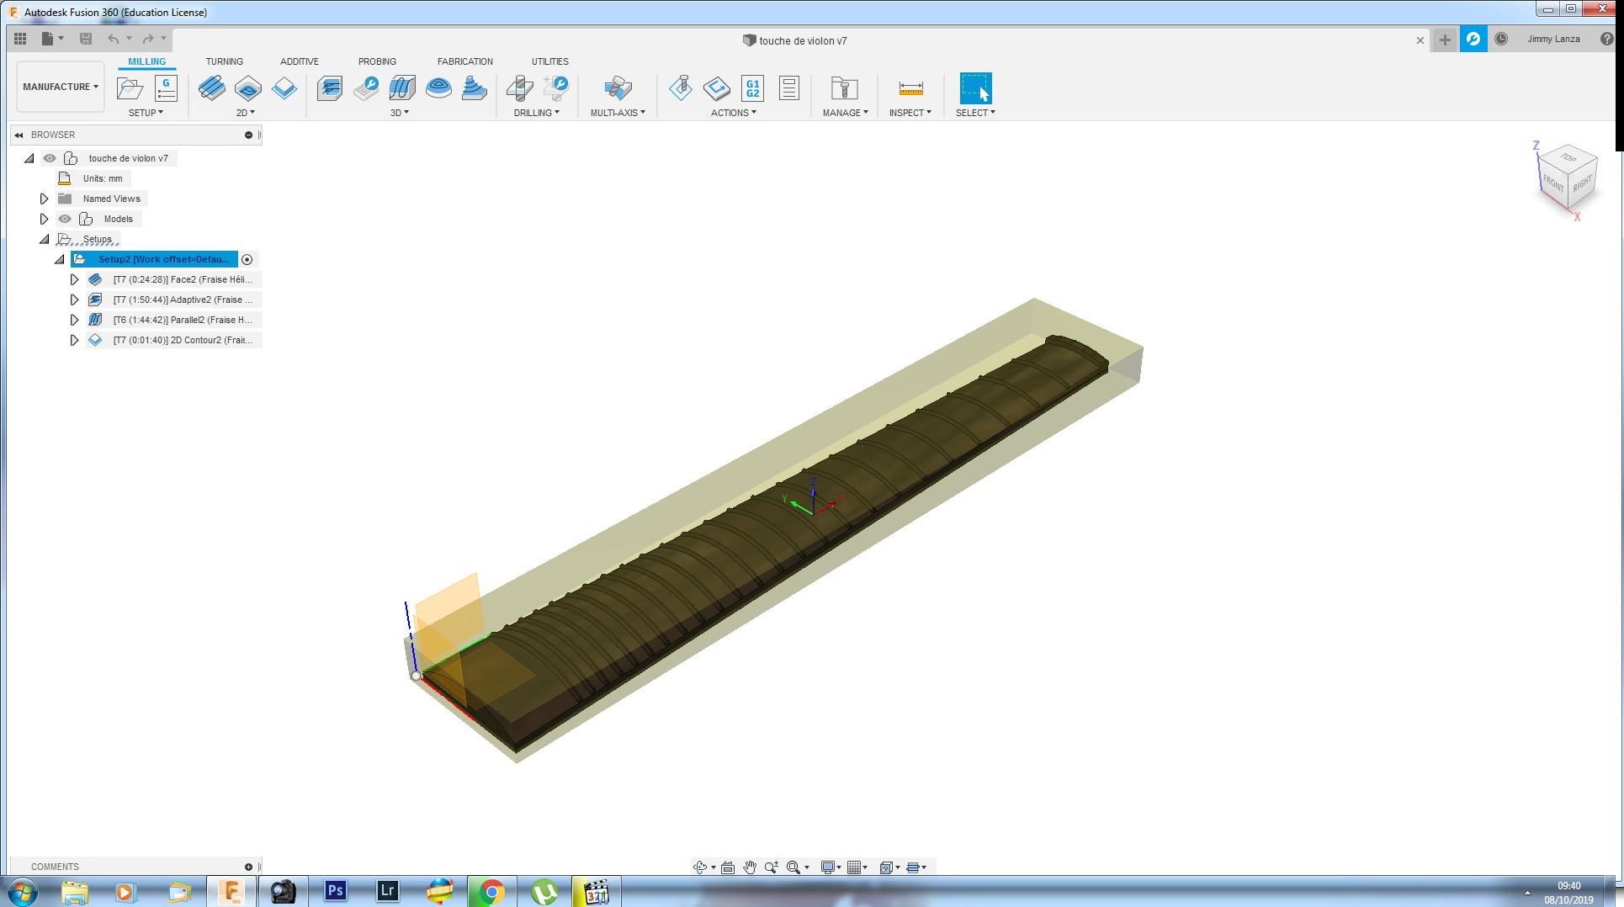Image resolution: width=1624 pixels, height=907 pixels.
Task: Click the Post Process G1 G2 icon
Action: tap(752, 88)
